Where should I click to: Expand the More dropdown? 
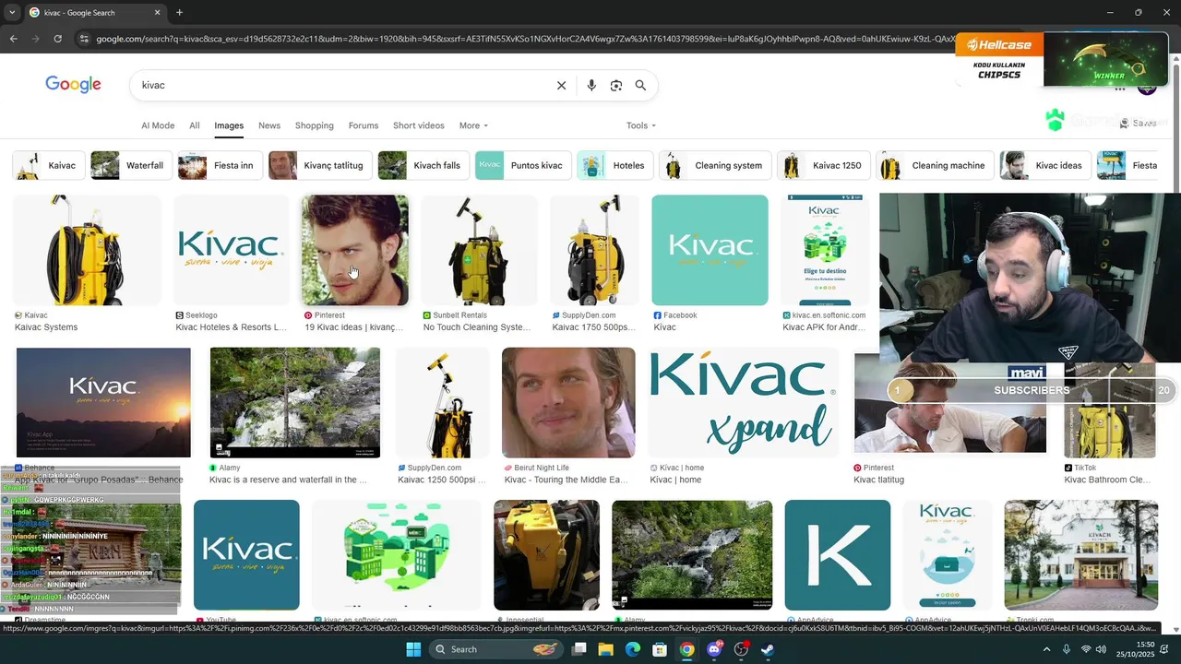473,125
